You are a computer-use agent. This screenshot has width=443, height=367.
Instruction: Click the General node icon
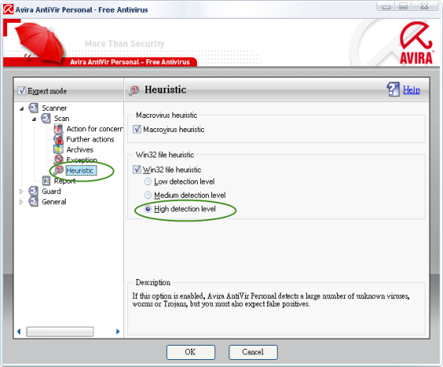pos(33,202)
